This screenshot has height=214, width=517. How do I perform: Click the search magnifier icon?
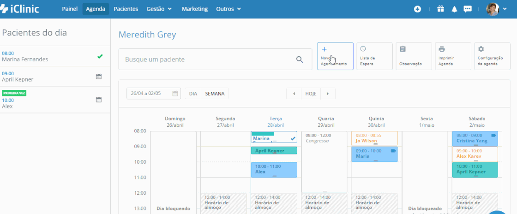click(300, 59)
